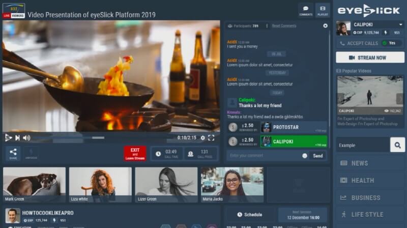Viewport: 407px width, 228px height.
Task: Click the next session 12 December box
Action: point(303,215)
